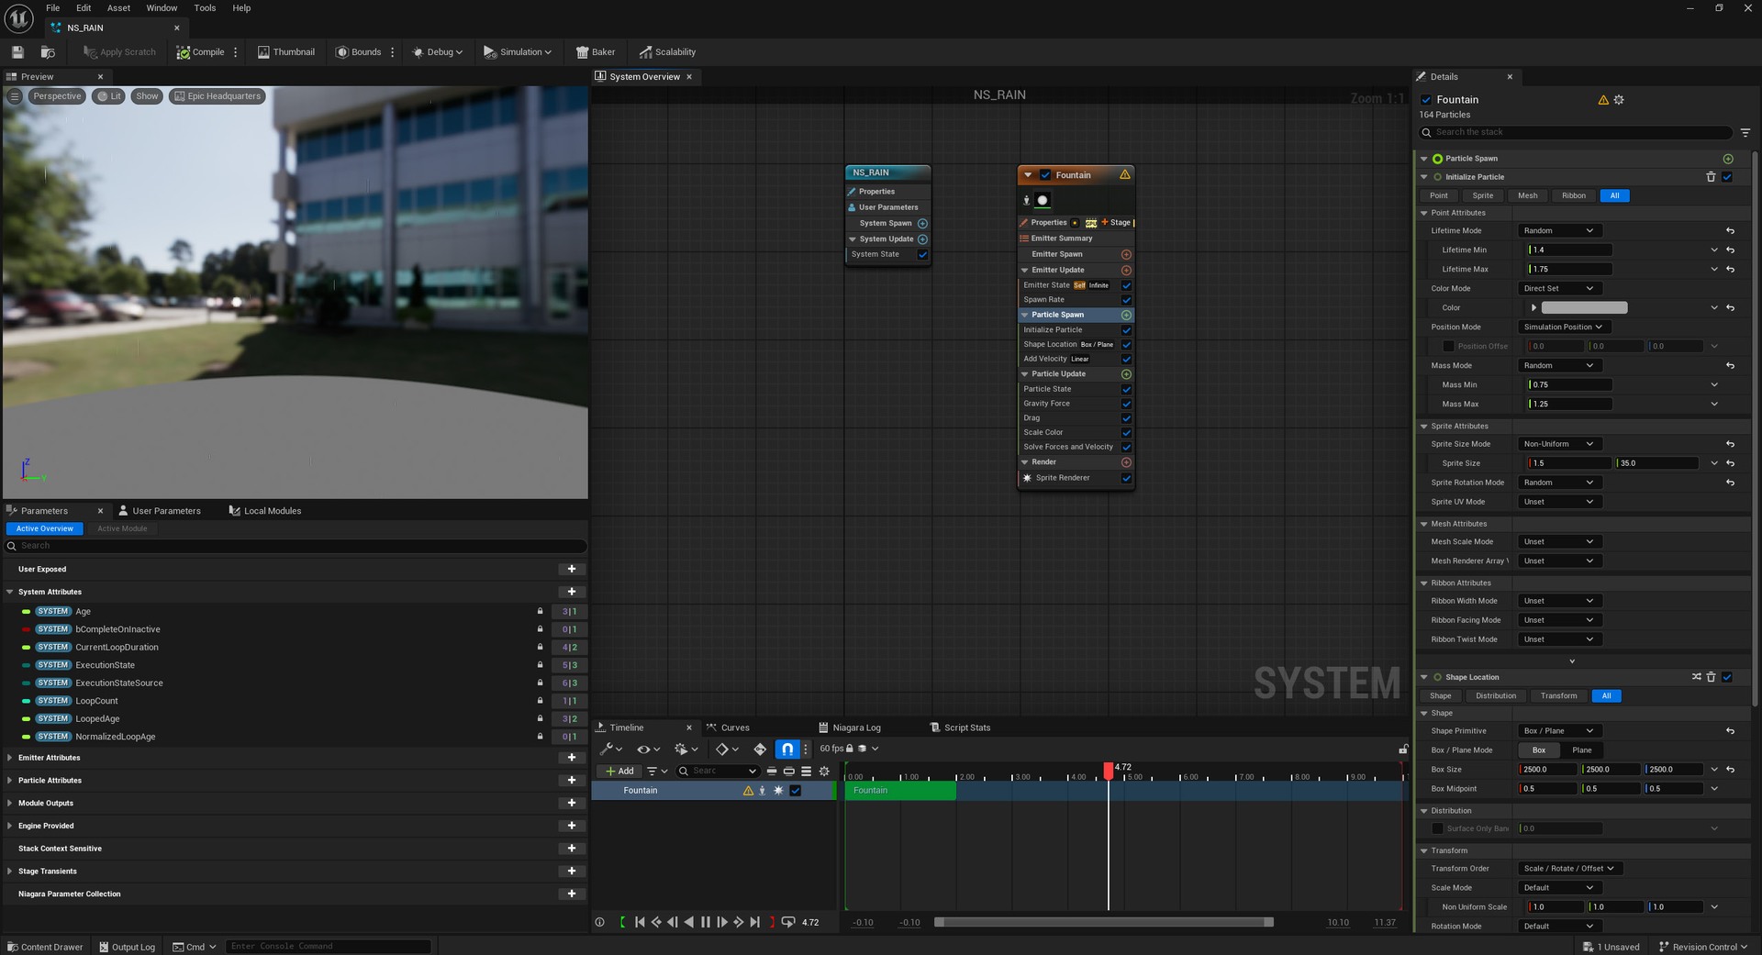1762x955 pixels.
Task: Open the Baker tool
Action: 596,52
